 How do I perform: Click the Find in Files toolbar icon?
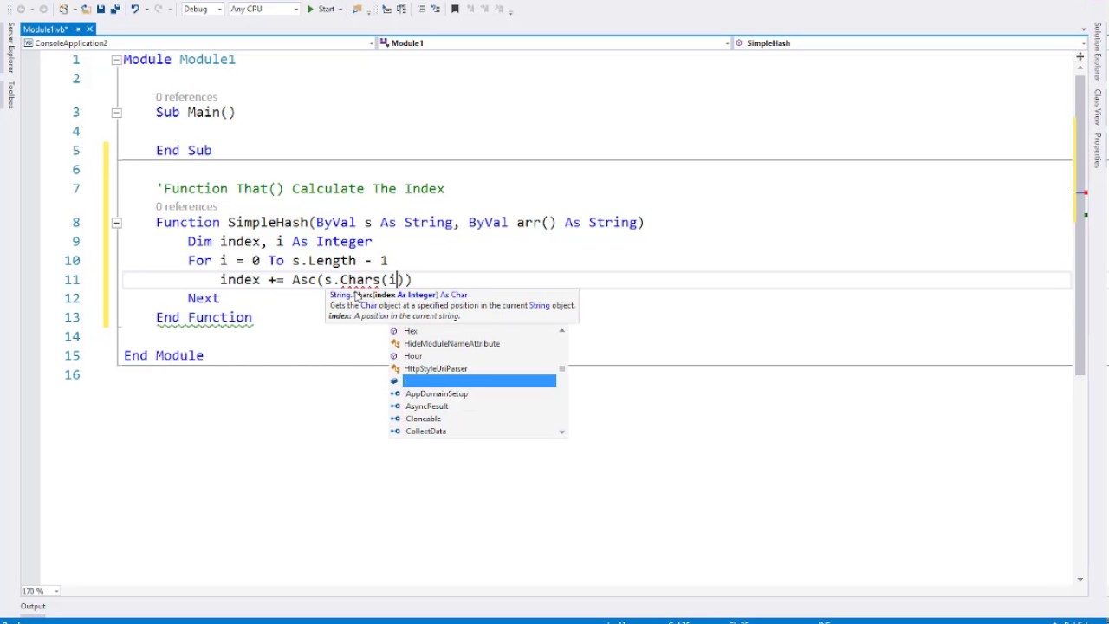pyautogui.click(x=357, y=9)
